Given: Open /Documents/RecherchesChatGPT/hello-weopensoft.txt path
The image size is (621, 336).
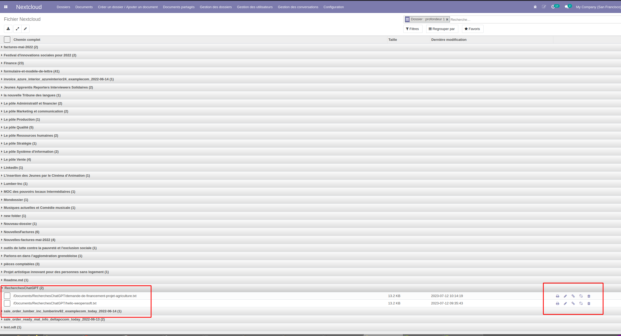Looking at the screenshot, I should 55,303.
